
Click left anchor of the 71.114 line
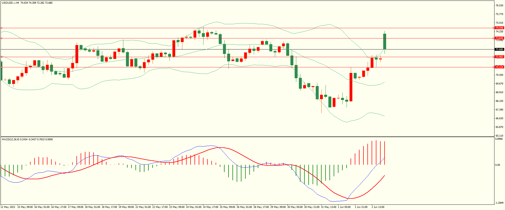coord(1,67)
